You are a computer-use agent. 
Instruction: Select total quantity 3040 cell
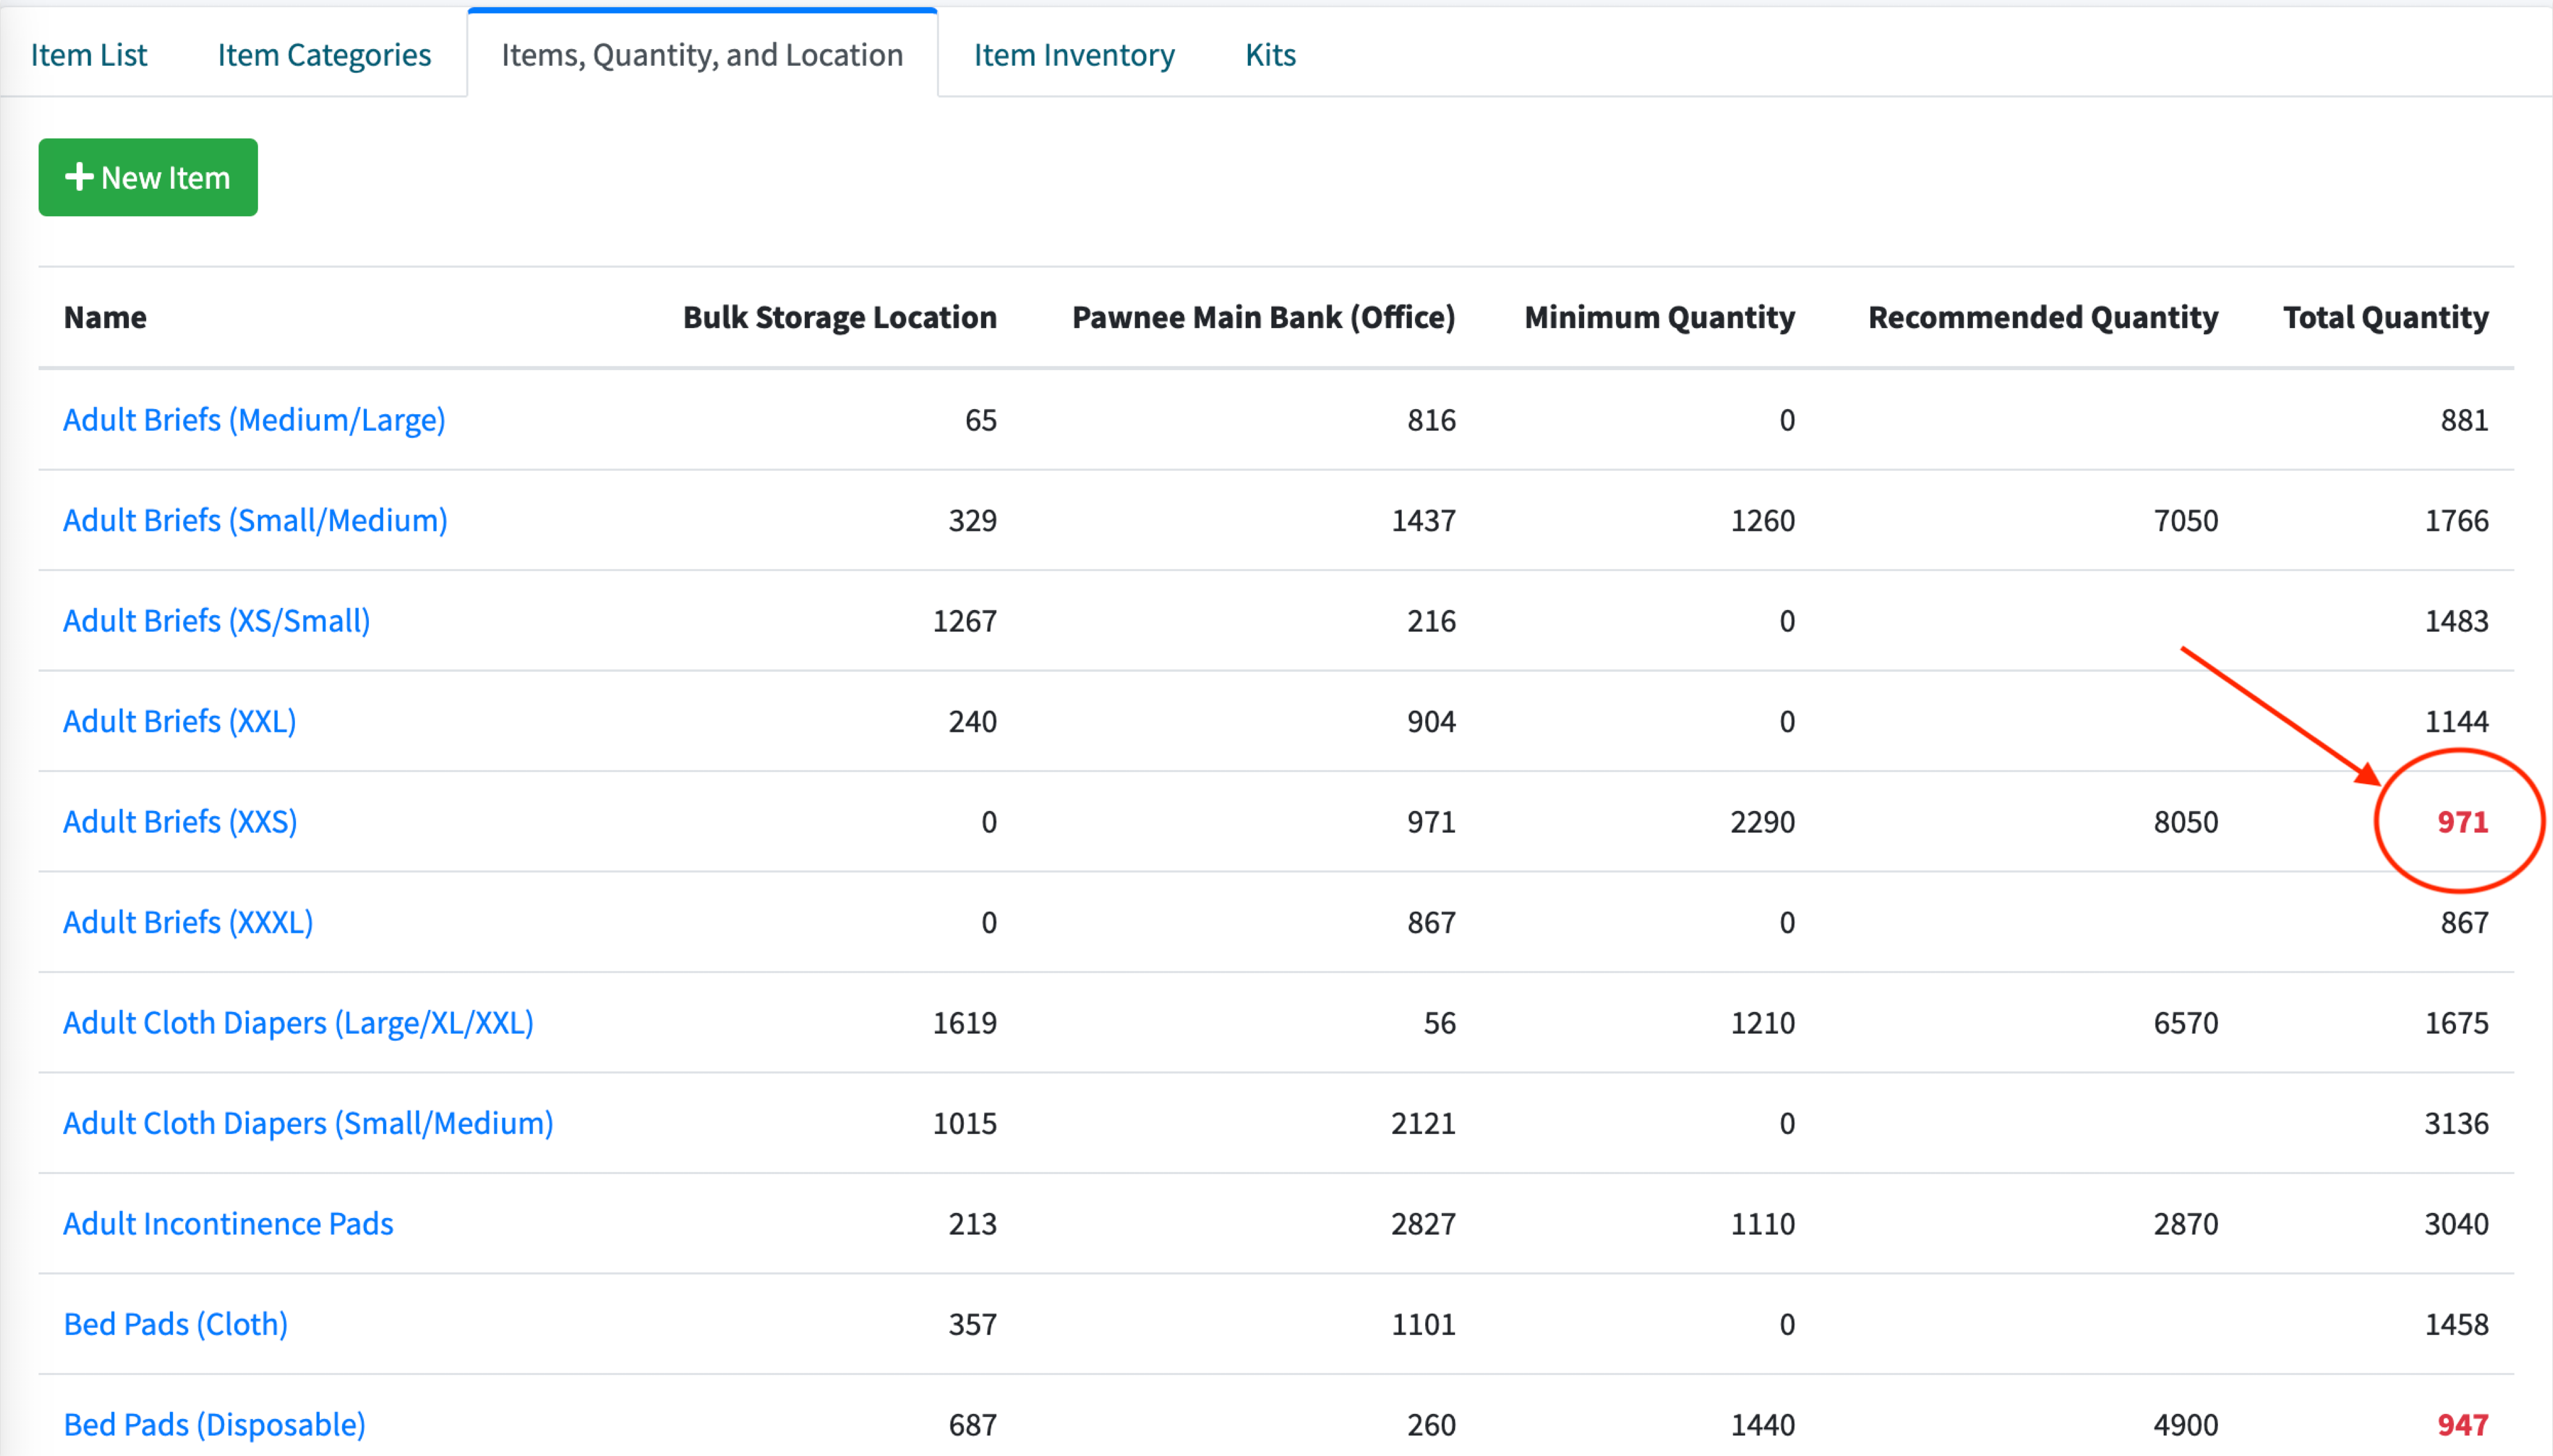(2456, 1224)
